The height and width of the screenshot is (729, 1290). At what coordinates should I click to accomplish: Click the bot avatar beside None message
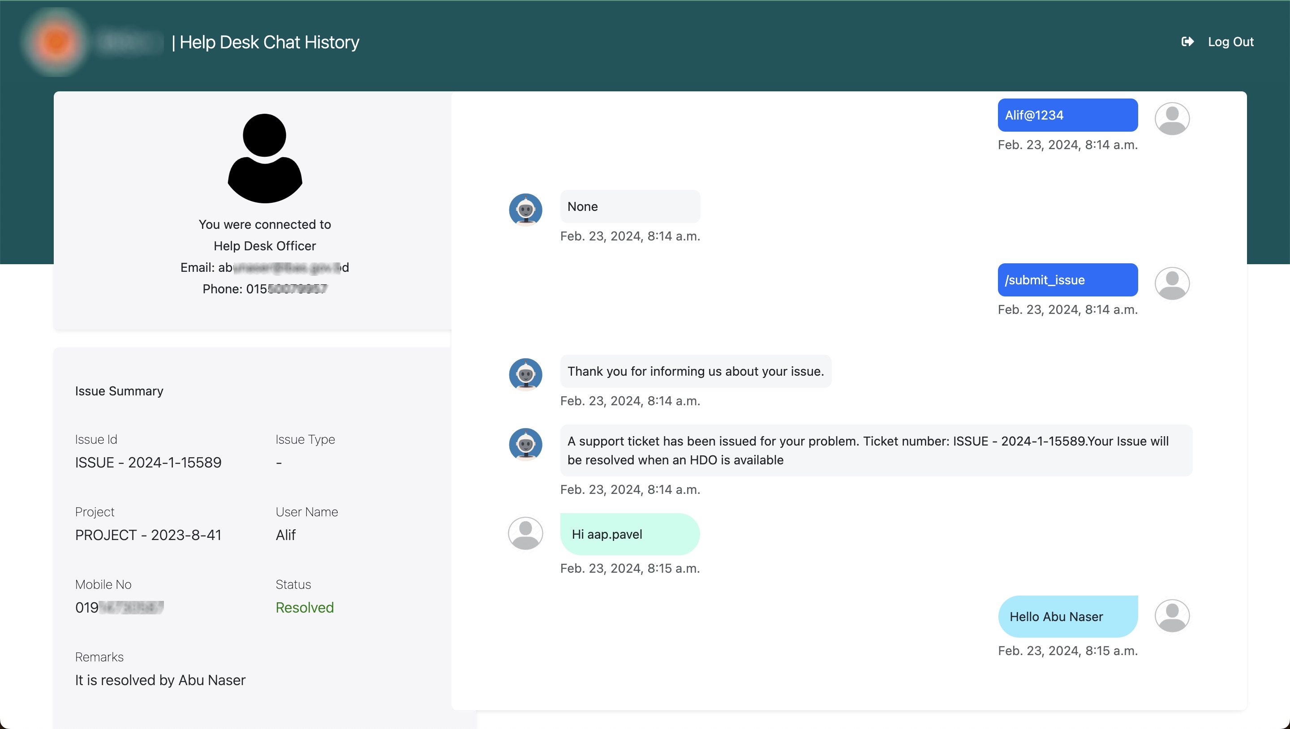tap(525, 209)
